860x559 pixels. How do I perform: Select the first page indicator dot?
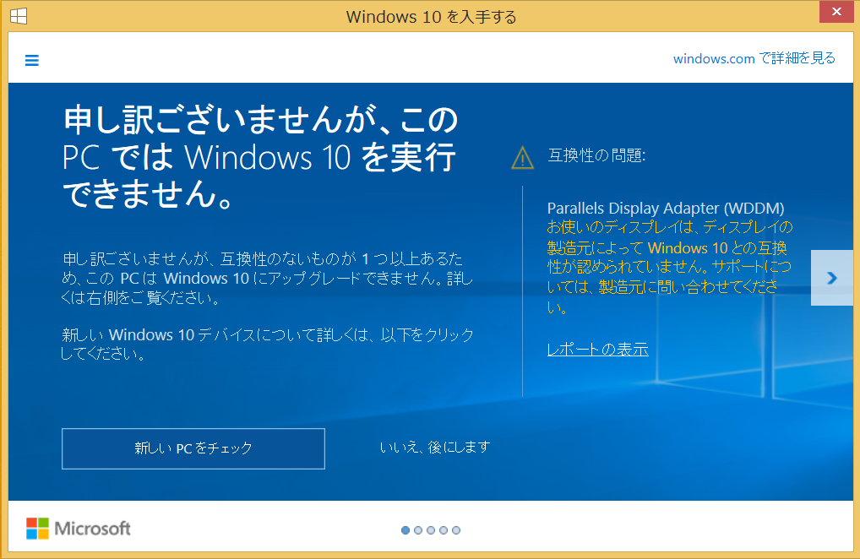405,530
